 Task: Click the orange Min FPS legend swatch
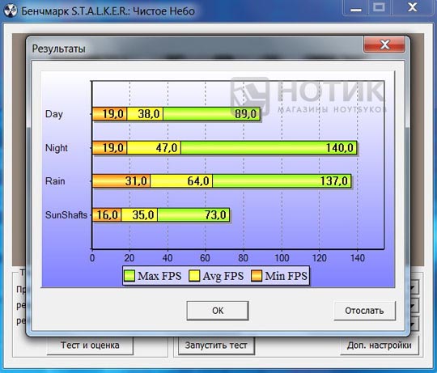(x=257, y=276)
